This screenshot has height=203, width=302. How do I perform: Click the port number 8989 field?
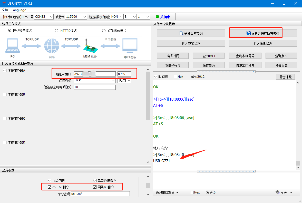[124, 74]
